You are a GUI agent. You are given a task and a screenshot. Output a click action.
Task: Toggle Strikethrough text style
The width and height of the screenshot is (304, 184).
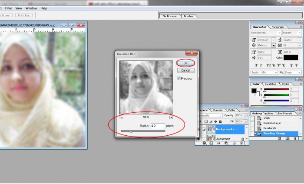(296, 65)
